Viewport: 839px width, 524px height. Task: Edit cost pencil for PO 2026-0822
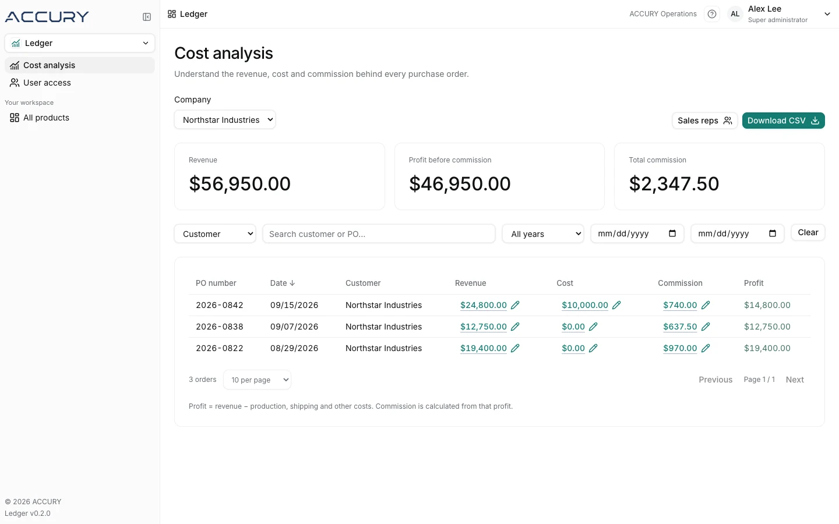pyautogui.click(x=593, y=348)
